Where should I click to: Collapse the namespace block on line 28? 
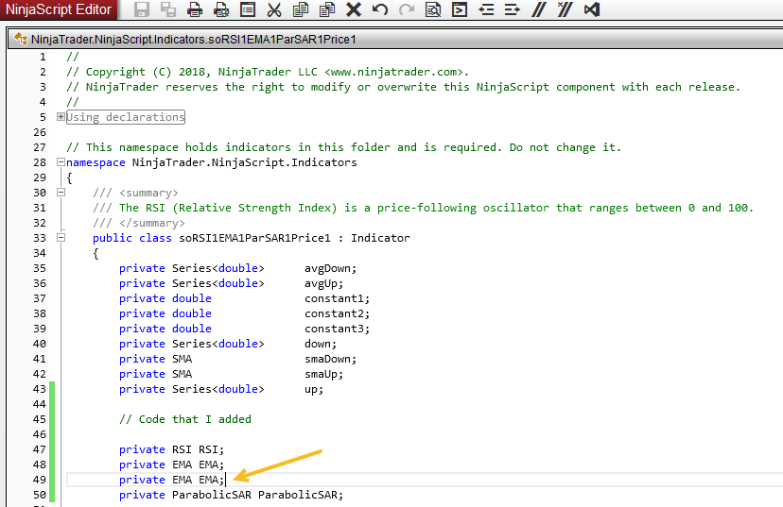click(61, 162)
